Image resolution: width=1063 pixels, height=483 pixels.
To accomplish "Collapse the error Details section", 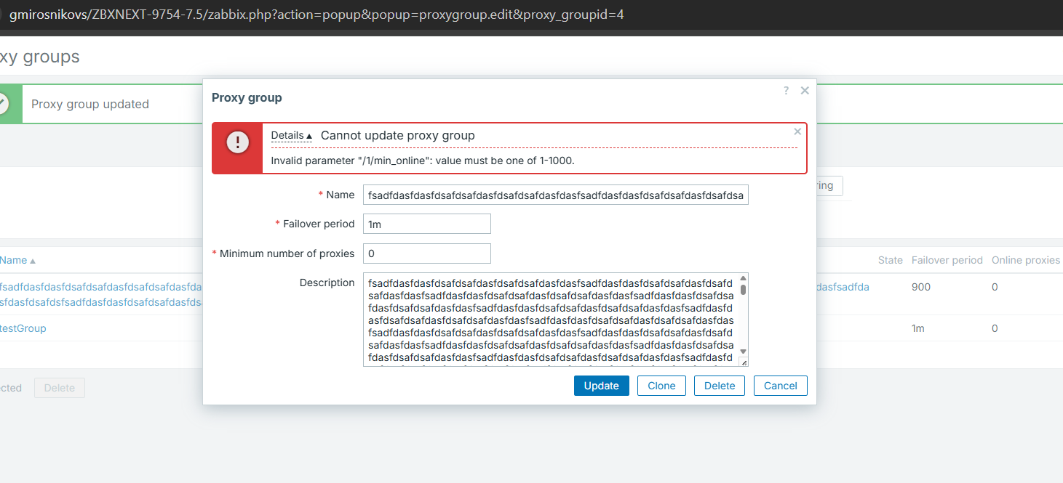I will [291, 136].
